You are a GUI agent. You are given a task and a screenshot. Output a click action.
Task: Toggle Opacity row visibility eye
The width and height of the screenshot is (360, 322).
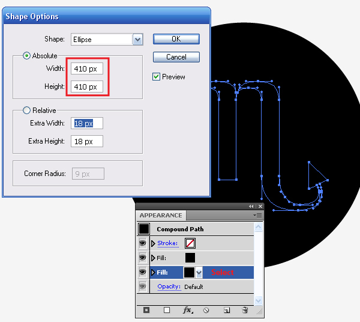pos(143,287)
